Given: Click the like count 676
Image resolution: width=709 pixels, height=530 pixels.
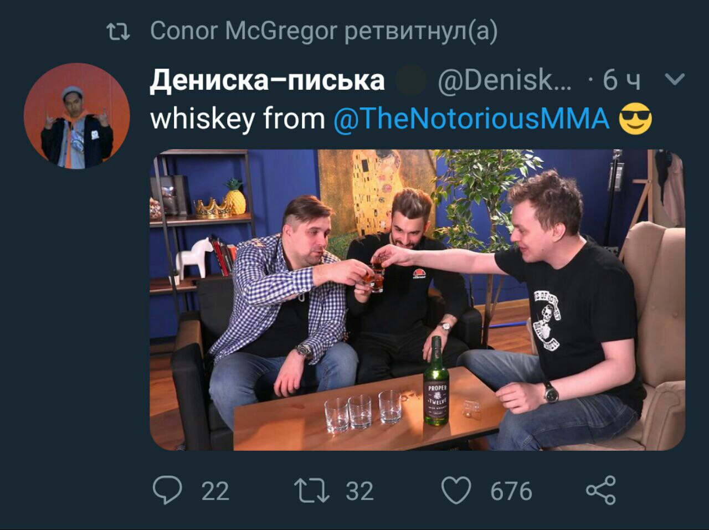Looking at the screenshot, I should [511, 491].
